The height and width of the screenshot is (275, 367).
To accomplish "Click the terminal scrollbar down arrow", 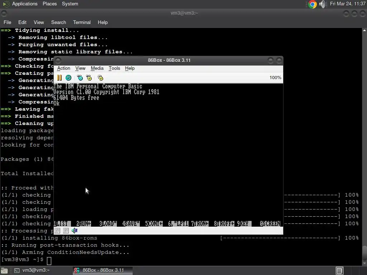I will (364, 264).
